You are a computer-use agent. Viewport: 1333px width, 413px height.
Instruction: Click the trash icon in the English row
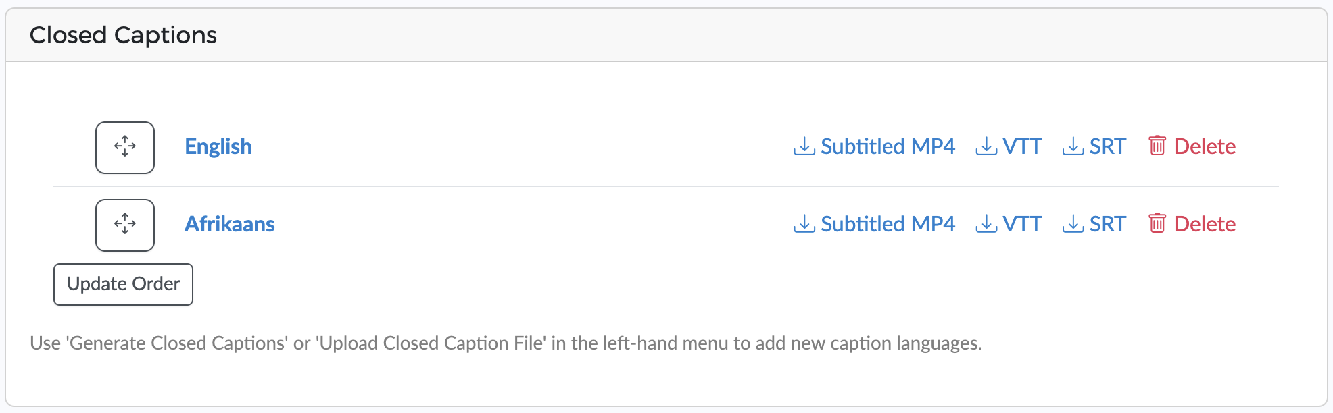coord(1157,146)
